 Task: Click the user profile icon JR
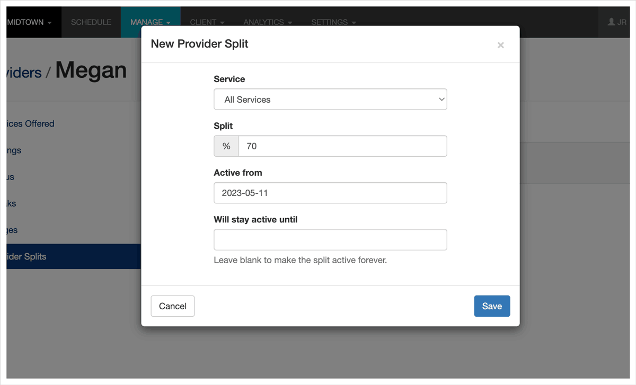point(617,22)
